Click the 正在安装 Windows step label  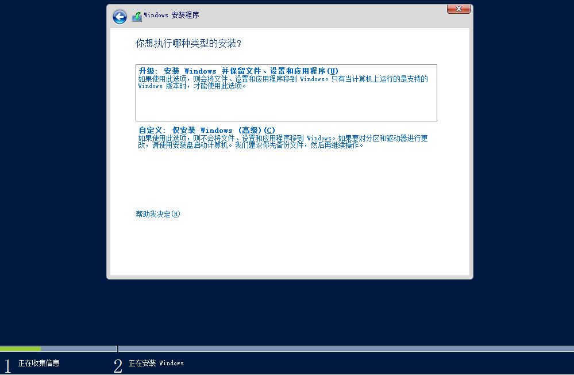coord(156,363)
